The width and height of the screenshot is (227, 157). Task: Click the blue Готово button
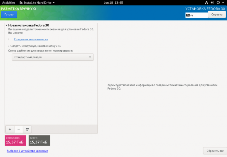[x=9, y=15]
